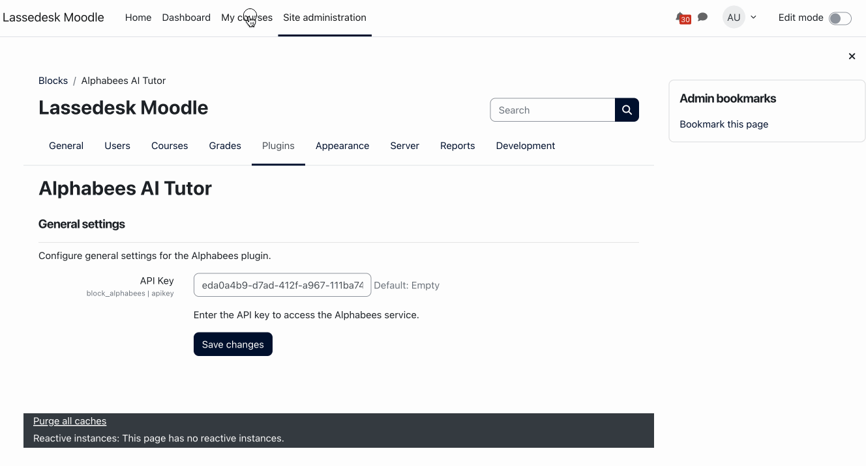Screen dimensions: 866x466
Task: Click the block_alphabees | apikey label
Action: point(130,294)
